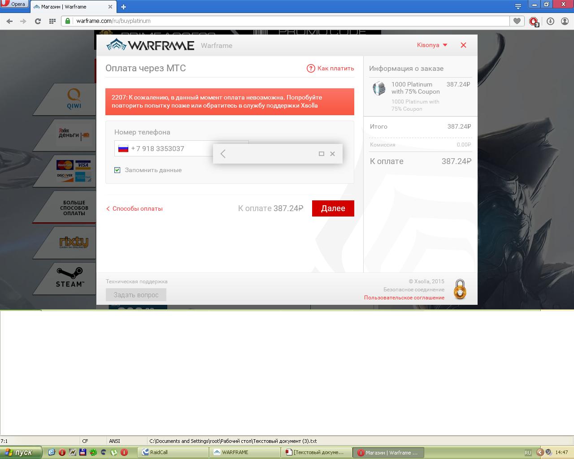Launch the RaidCall quick launch icon
The height and width of the screenshot is (459, 574).
click(104, 452)
